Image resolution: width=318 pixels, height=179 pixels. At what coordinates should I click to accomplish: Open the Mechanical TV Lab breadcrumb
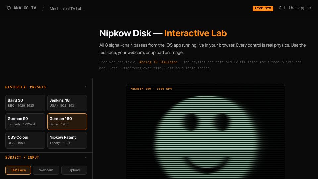(x=66, y=9)
